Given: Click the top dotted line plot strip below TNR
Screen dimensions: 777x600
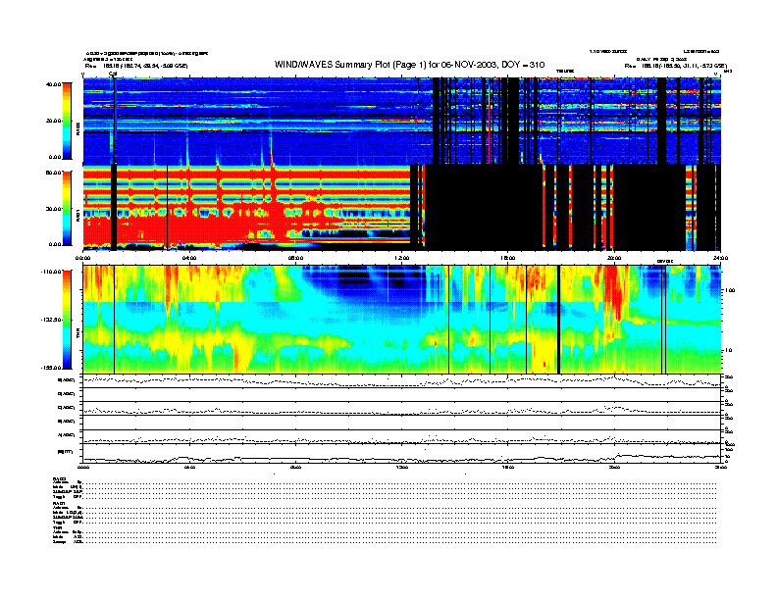Looking at the screenshot, I should point(402,380).
